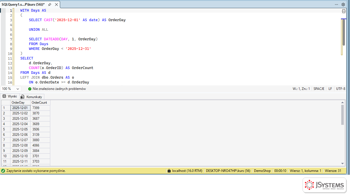Image resolution: width=350 pixels, height=195 pixels.
Task: Click the 'Wiersze: 31' row count entry
Action: coord(333,171)
